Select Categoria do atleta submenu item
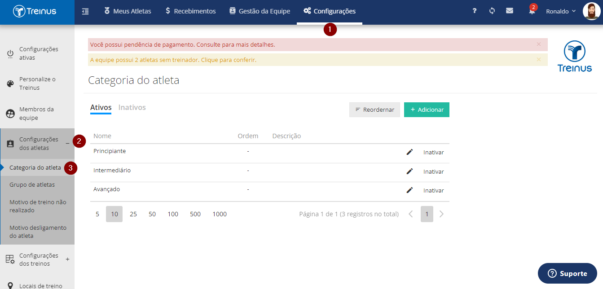603x289 pixels. (x=35, y=168)
